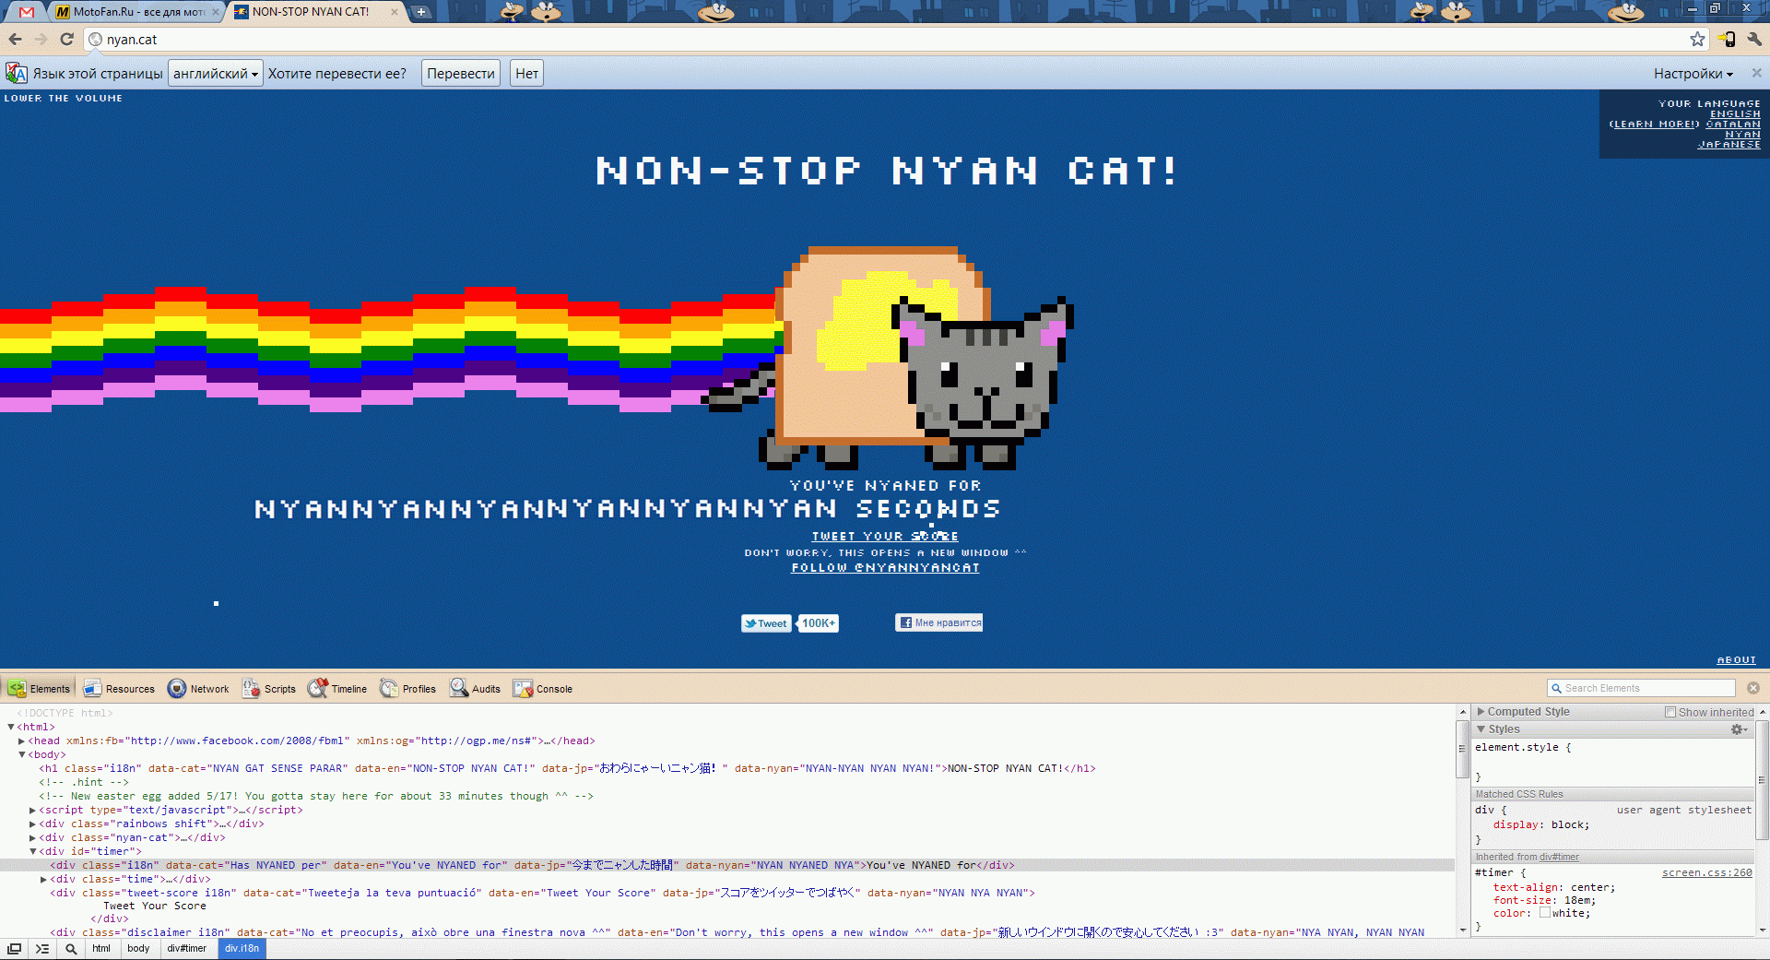Viewport: 1770px width, 960px height.
Task: Open the ABOUT link
Action: pyautogui.click(x=1737, y=659)
